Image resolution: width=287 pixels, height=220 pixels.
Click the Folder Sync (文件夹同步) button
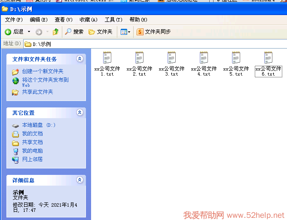154,32
